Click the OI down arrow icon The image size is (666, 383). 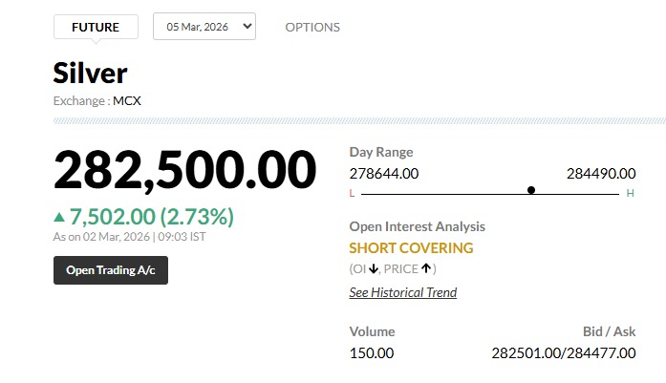(373, 268)
